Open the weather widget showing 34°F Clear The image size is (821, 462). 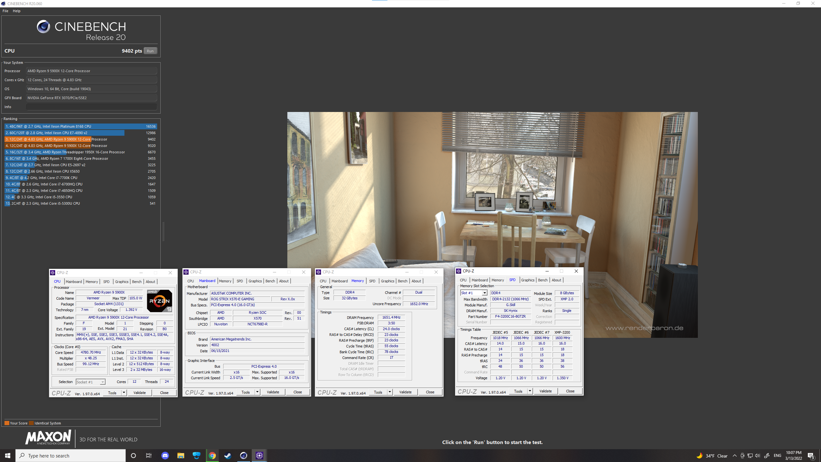(x=712, y=456)
